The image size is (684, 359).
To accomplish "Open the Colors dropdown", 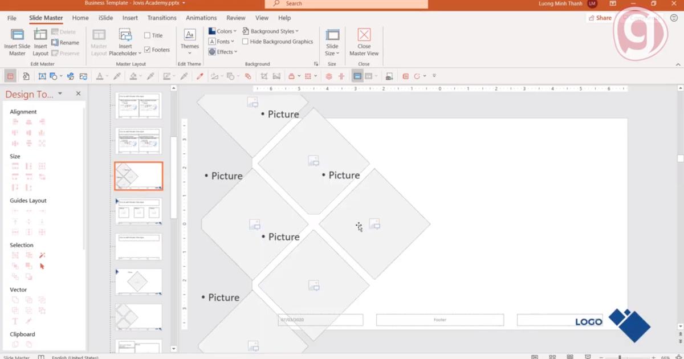I will 222,31.
